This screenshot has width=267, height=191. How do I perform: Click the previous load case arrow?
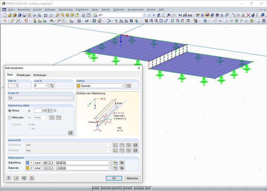pos(149,15)
